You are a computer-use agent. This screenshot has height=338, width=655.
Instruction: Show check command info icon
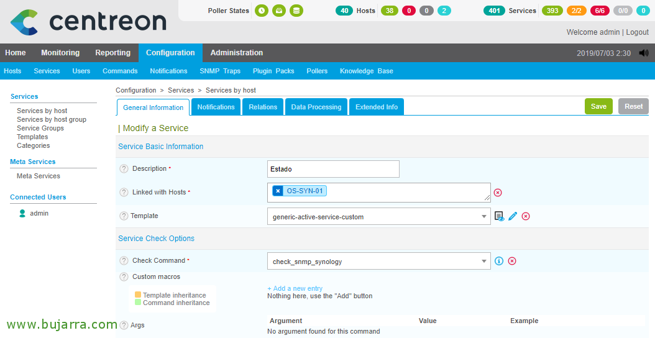[498, 261]
